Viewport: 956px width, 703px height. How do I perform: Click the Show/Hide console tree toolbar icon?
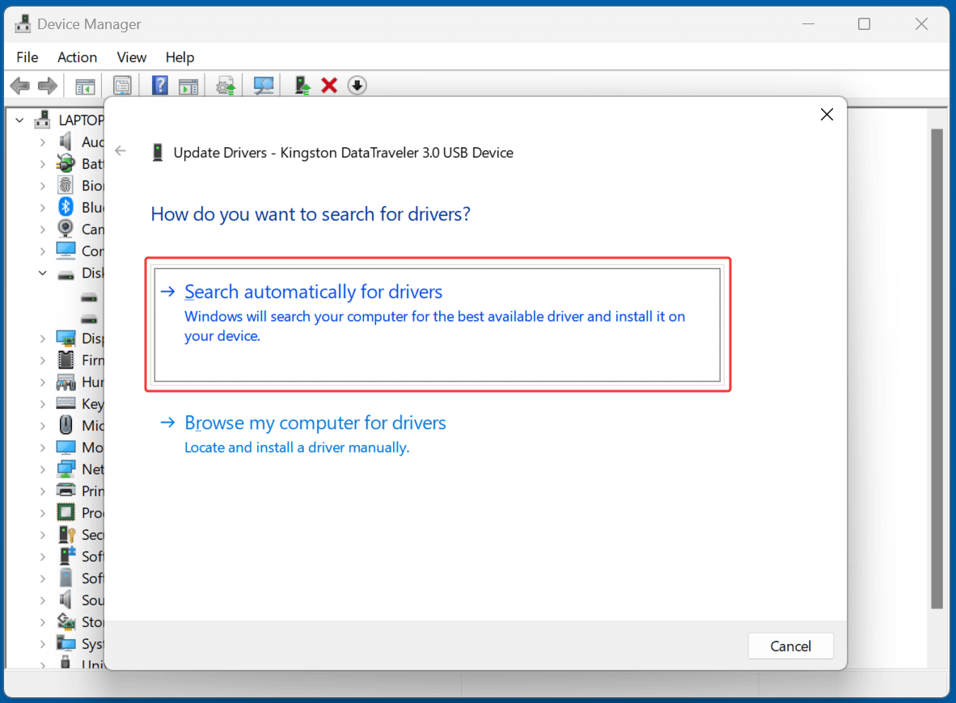(x=84, y=85)
